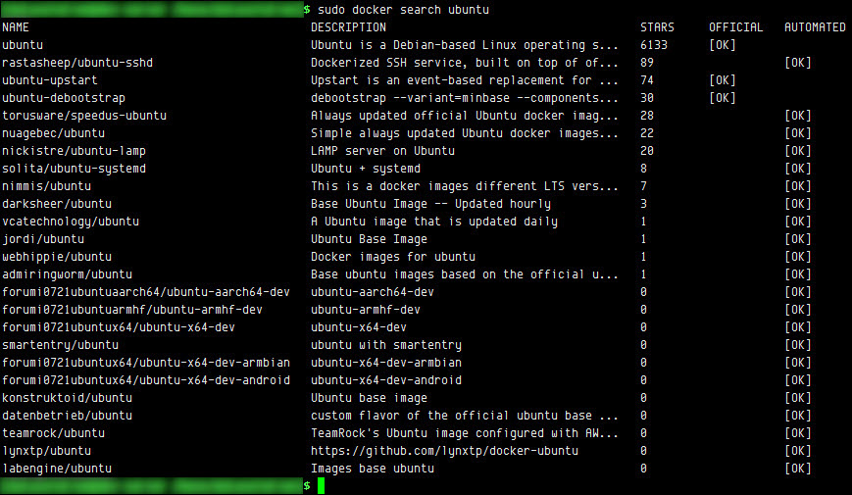The height and width of the screenshot is (495, 852).
Task: Select the DESCRIPTION column header
Action: (348, 27)
